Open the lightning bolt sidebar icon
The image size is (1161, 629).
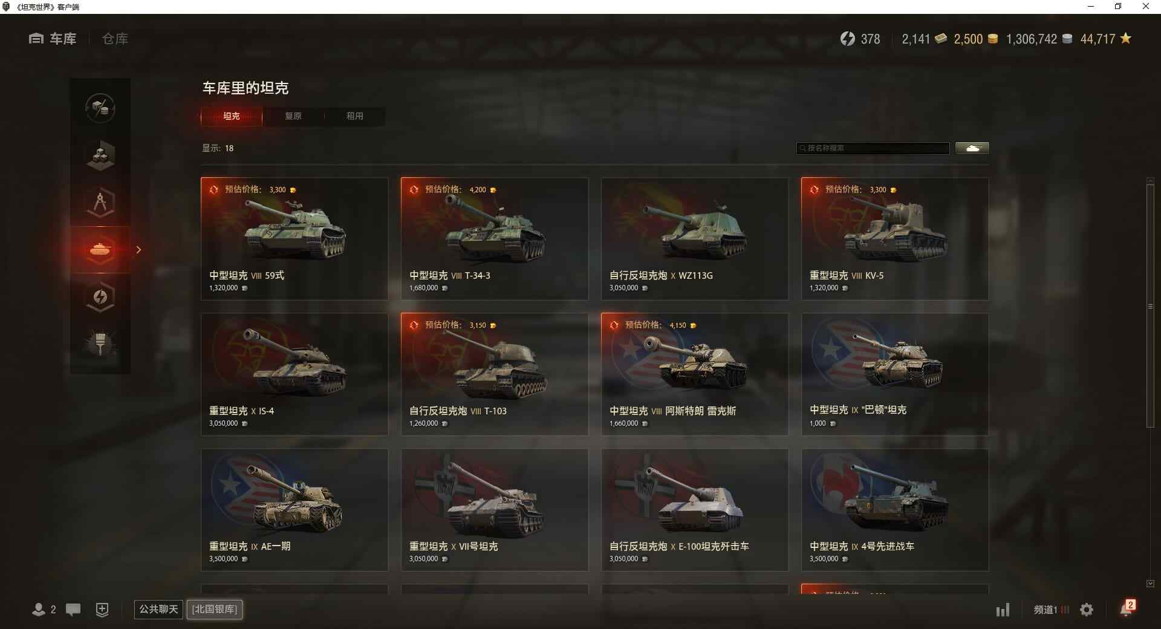coord(100,297)
